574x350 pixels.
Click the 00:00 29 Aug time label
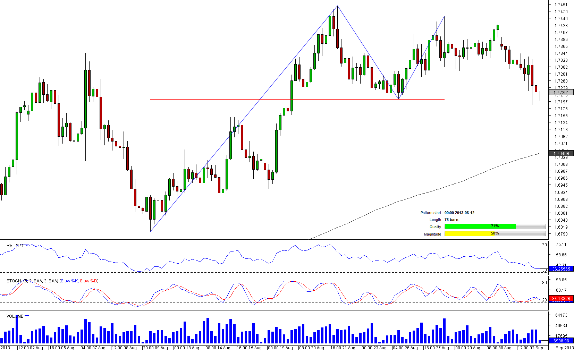pyautogui.click(x=467, y=348)
